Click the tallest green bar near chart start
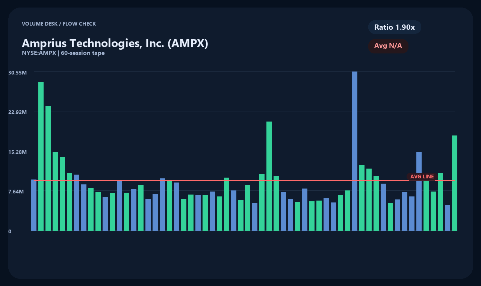 pos(41,156)
